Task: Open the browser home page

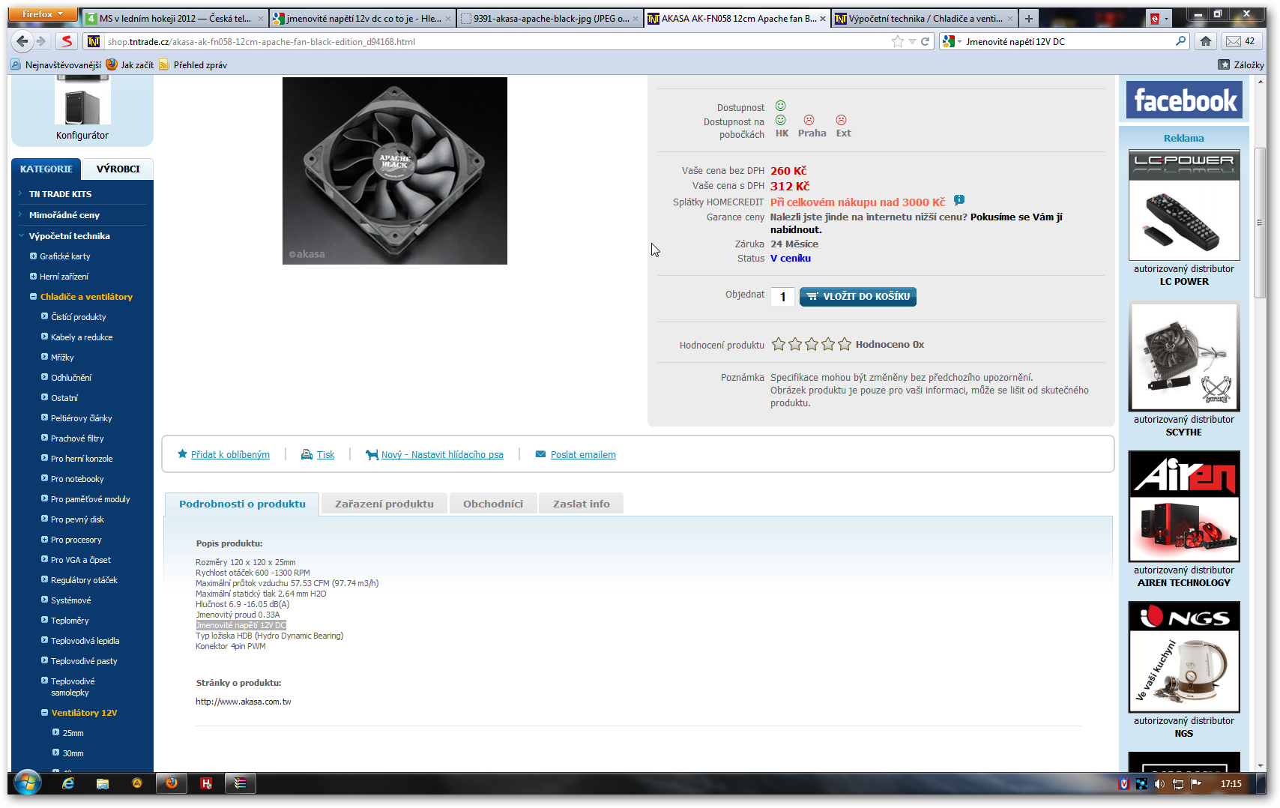Action: click(x=1206, y=41)
